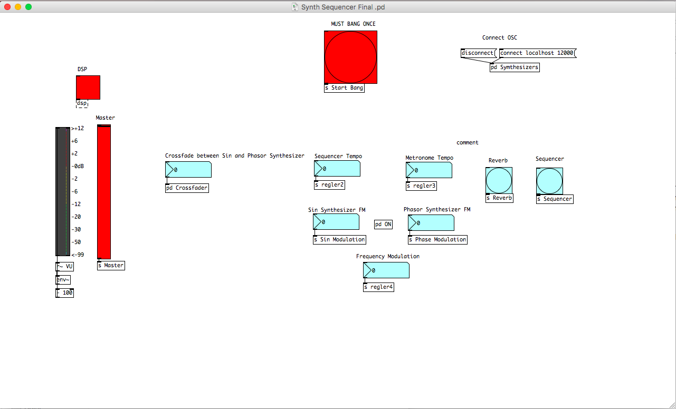The width and height of the screenshot is (676, 409).
Task: Open the pd Symthesizers subpatch
Action: (514, 67)
